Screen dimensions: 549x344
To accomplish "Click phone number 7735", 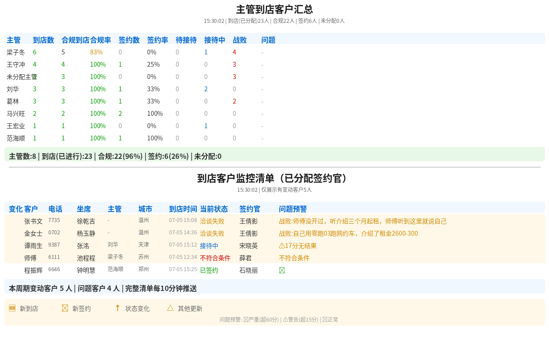I will [x=54, y=220].
